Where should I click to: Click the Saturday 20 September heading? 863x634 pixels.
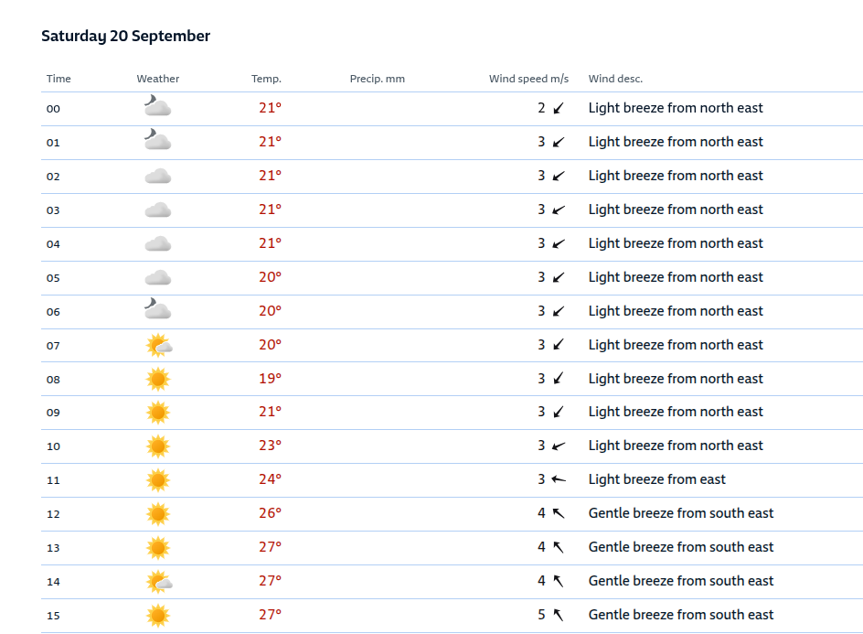coord(125,37)
